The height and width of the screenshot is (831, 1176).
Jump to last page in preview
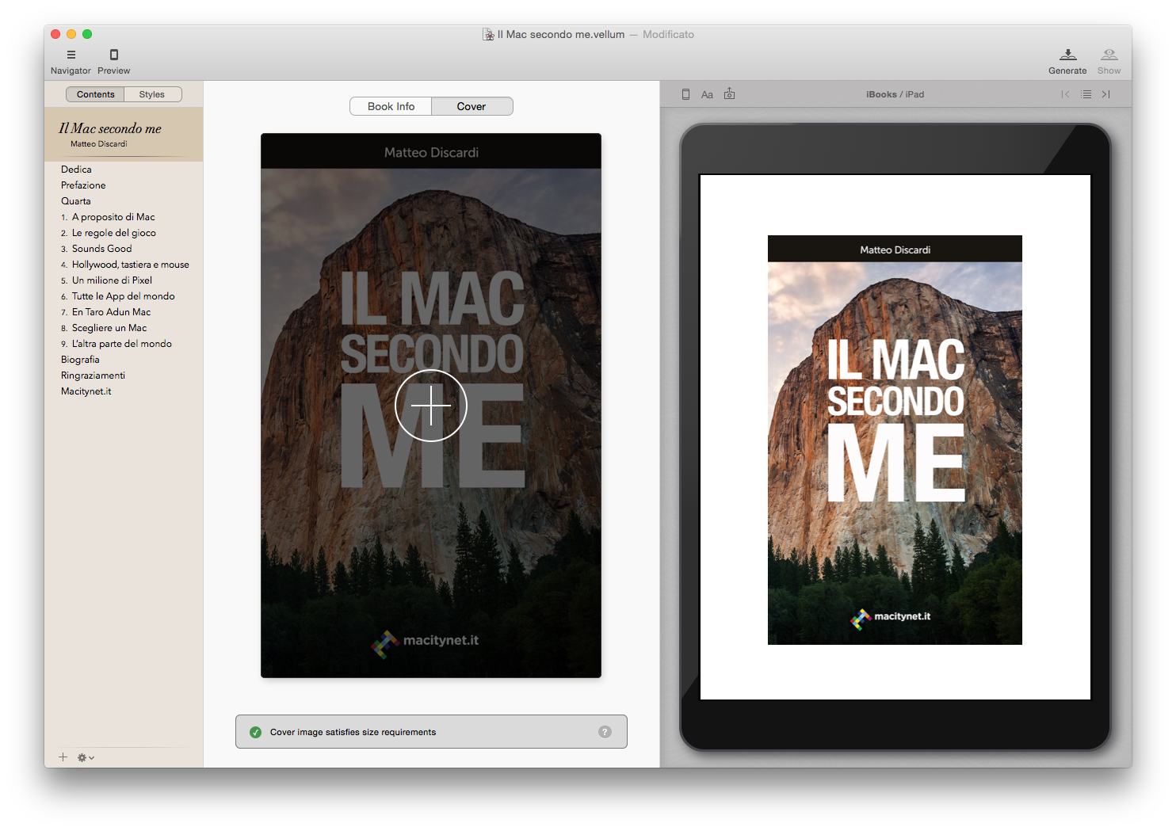tap(1105, 93)
